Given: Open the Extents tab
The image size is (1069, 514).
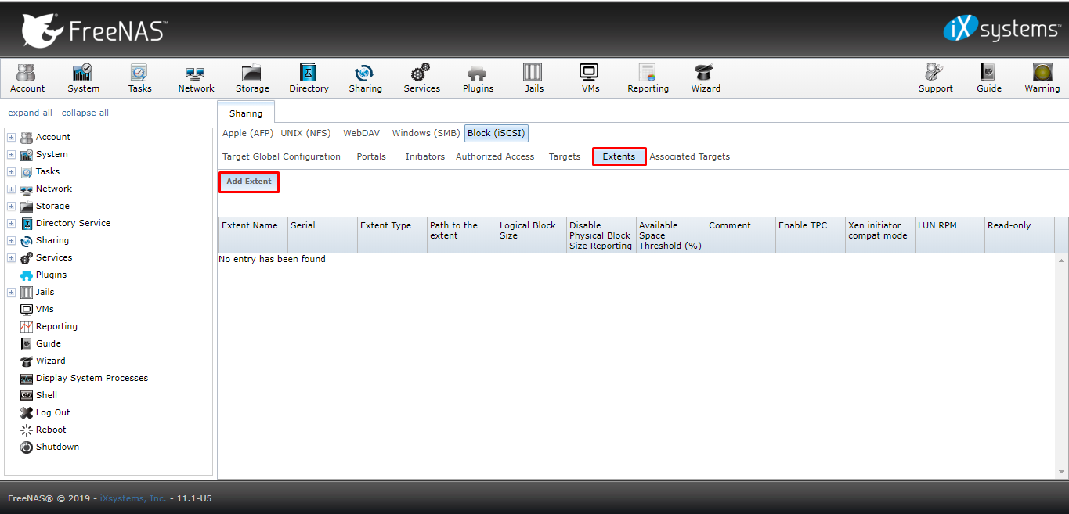Looking at the screenshot, I should pyautogui.click(x=619, y=156).
